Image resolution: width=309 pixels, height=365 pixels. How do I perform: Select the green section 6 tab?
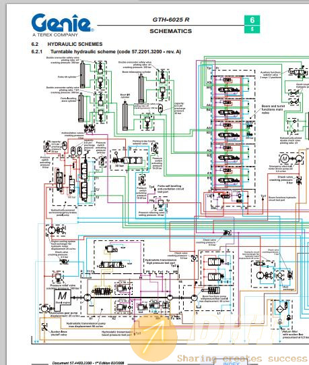click(252, 20)
